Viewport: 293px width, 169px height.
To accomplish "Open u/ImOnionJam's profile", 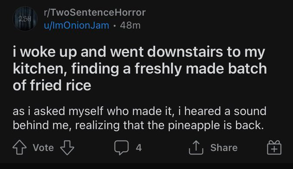I will point(76,25).
